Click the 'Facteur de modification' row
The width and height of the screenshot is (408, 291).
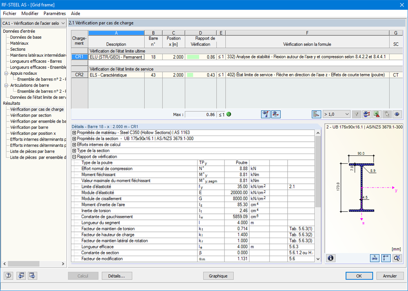tap(193, 259)
